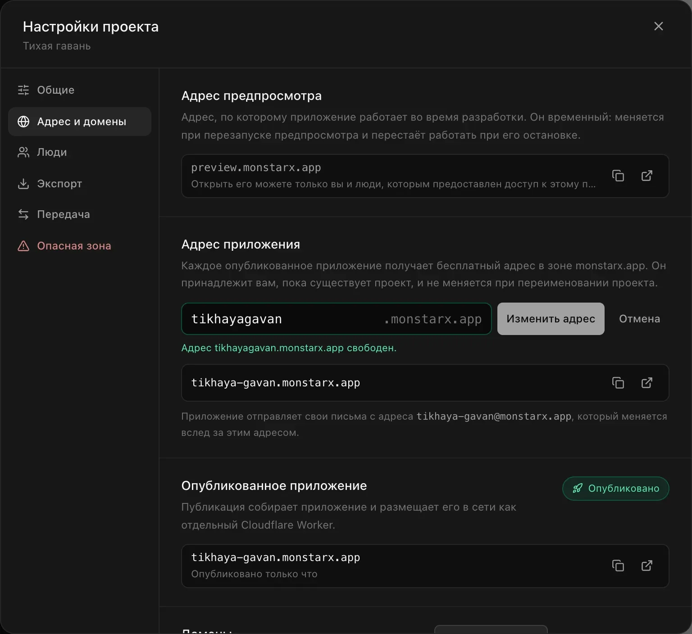Open app address link under Адрес приложения
This screenshot has width=692, height=634.
click(x=647, y=383)
